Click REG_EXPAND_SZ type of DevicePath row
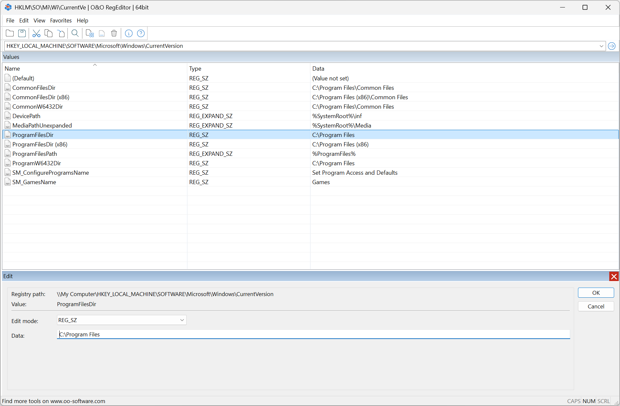This screenshot has height=406, width=620. [211, 116]
